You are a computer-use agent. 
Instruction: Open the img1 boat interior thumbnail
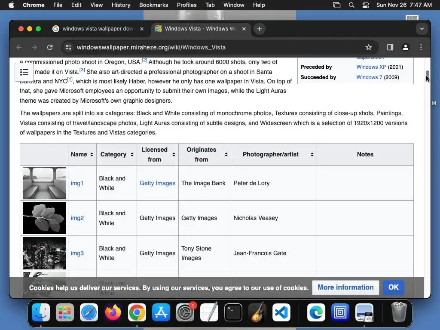pyautogui.click(x=44, y=183)
